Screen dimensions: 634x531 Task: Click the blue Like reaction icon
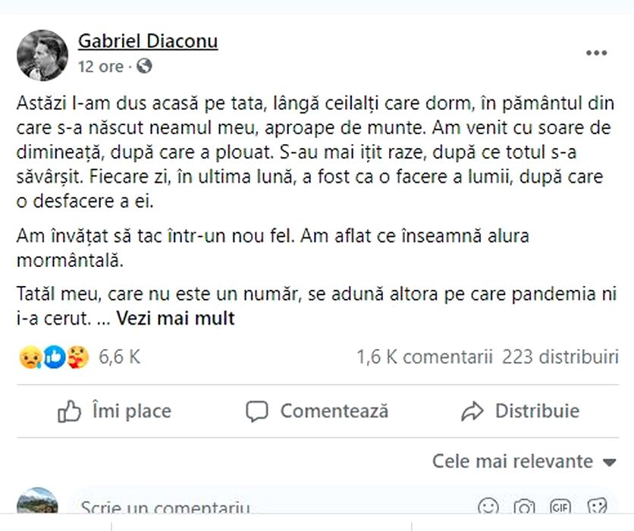tap(53, 357)
